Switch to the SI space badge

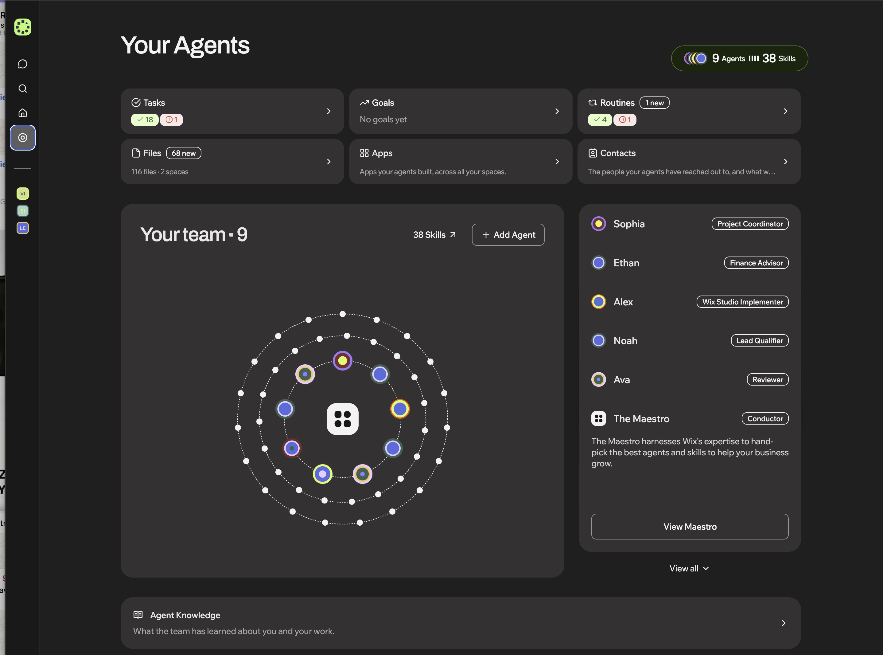[23, 210]
